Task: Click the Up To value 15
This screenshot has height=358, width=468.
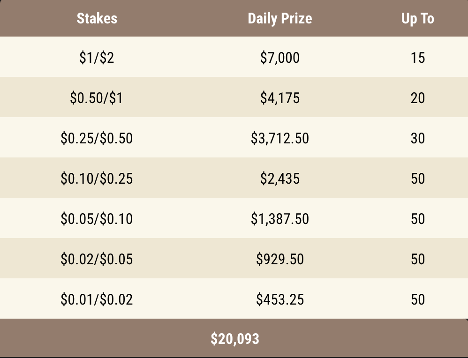Action: coord(417,58)
